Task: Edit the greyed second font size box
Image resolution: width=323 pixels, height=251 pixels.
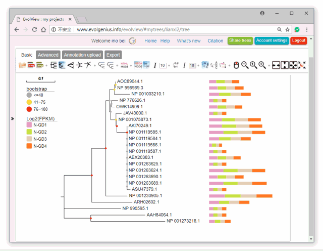Action: (x=192, y=65)
